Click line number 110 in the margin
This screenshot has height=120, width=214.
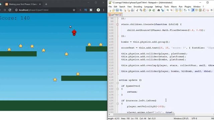[111, 54]
